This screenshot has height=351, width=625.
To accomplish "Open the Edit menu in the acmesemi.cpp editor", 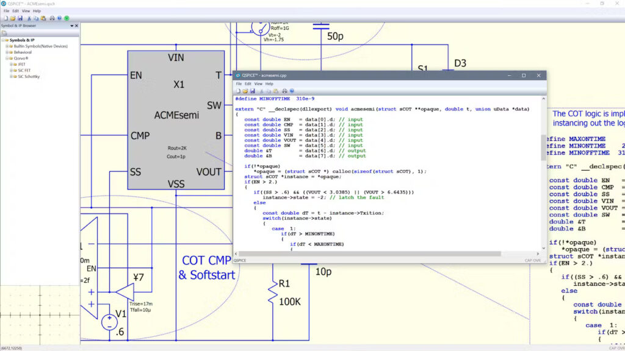I will (247, 83).
